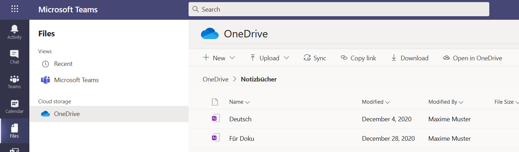The height and width of the screenshot is (152, 519).
Task: Click the Notizbücher breadcrumb
Action: tap(259, 79)
